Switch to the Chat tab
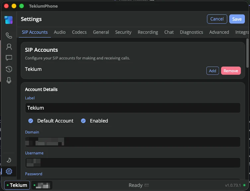Viewport: 250px width, 191px height. [x=169, y=32]
